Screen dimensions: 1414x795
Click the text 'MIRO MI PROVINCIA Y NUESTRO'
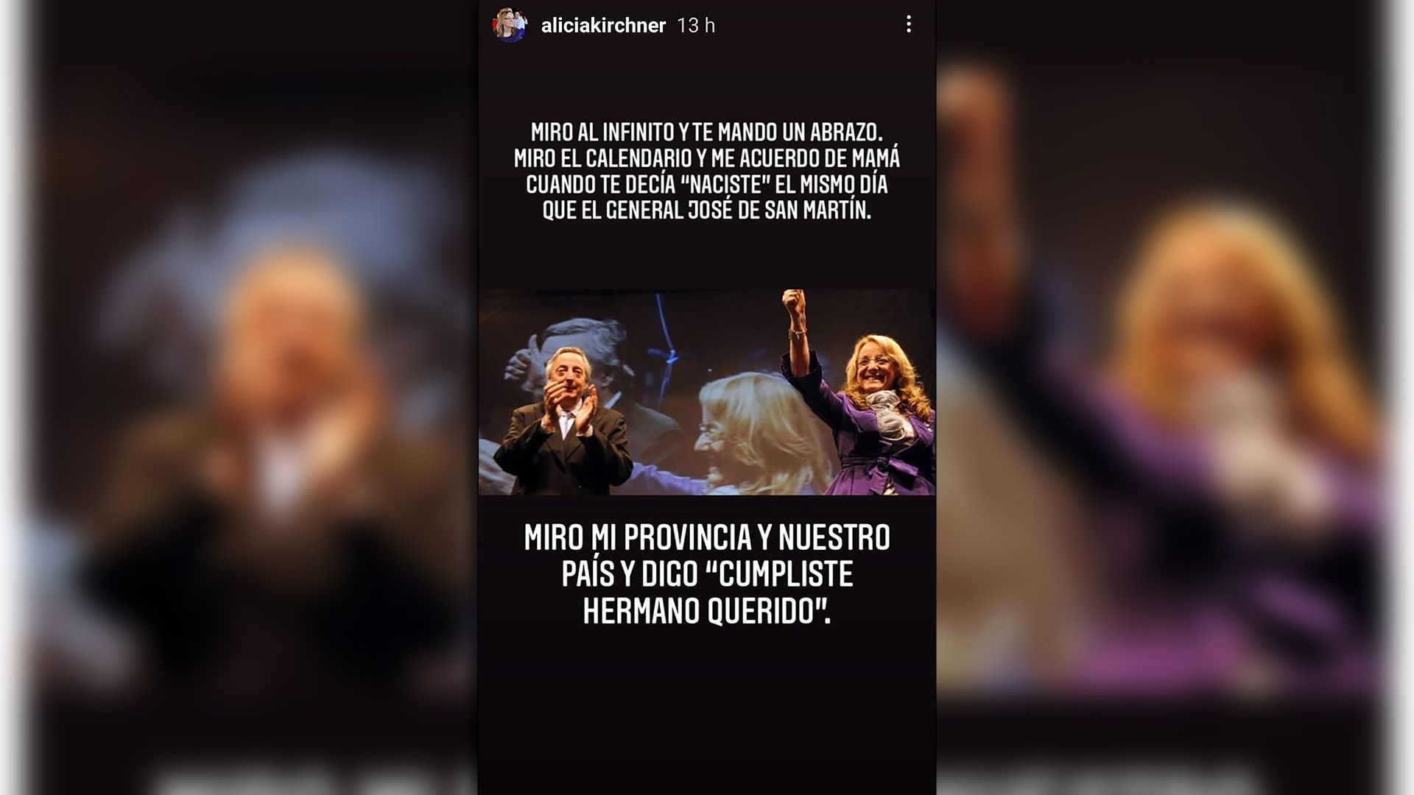pos(707,538)
